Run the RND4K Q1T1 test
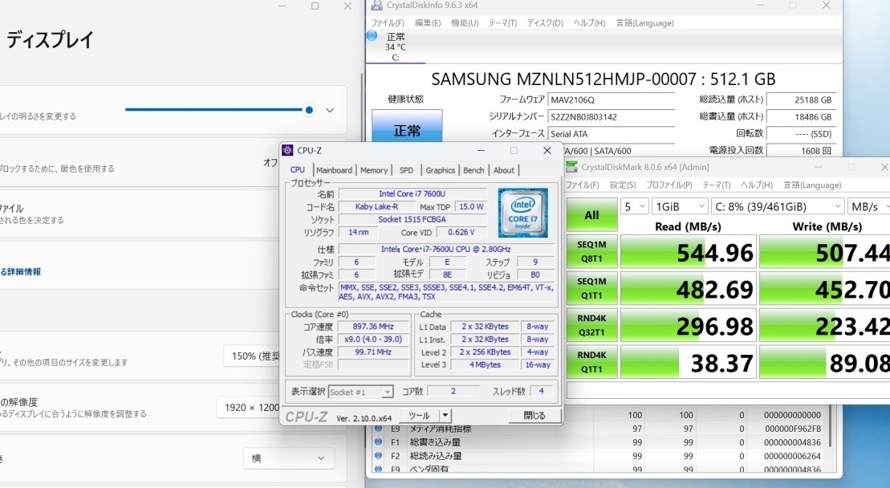890x488 pixels. pos(592,361)
